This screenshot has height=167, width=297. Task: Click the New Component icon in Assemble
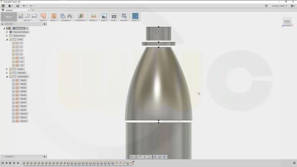coord(63,16)
